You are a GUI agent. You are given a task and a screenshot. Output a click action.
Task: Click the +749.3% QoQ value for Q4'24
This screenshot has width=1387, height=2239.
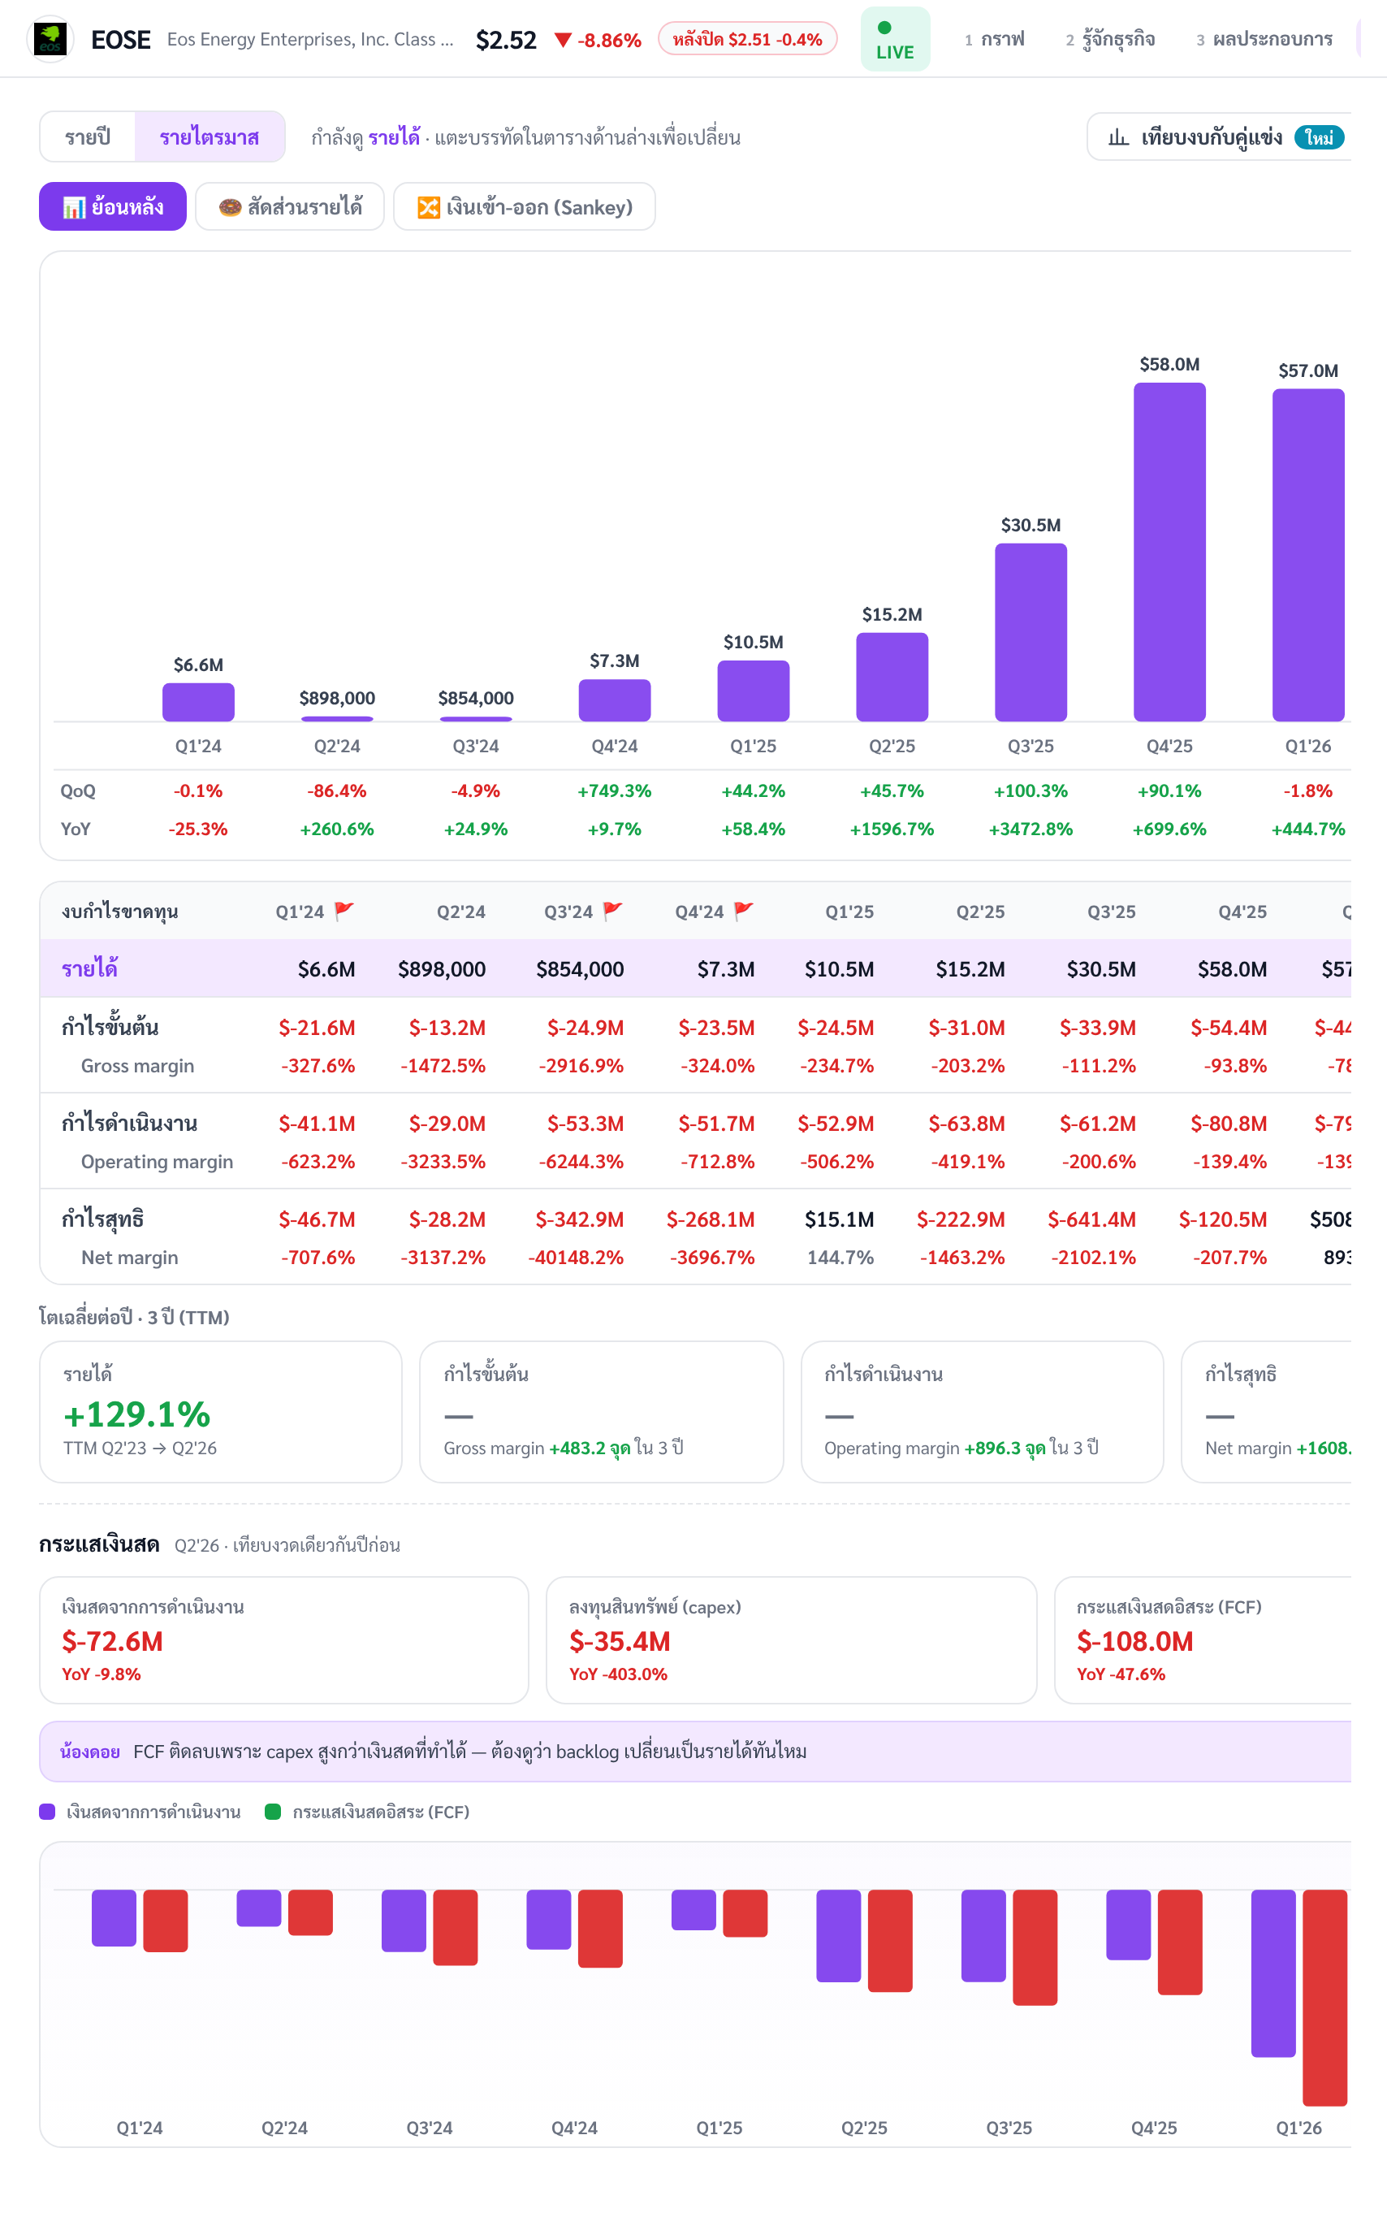[615, 791]
